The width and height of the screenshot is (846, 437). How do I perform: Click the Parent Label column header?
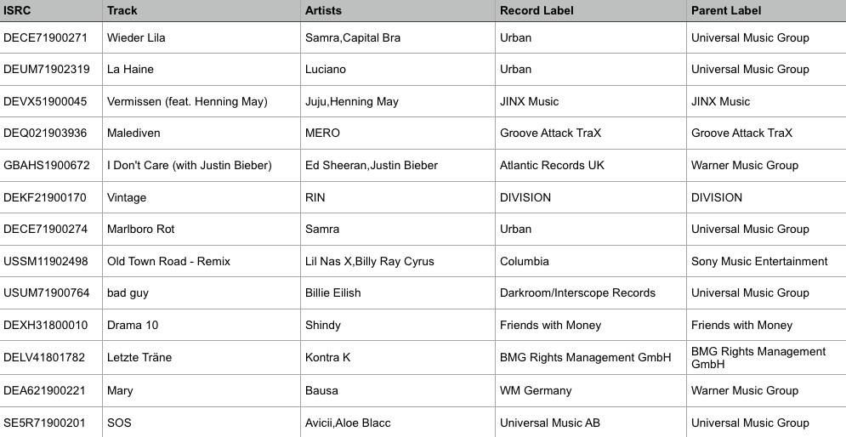726,11
